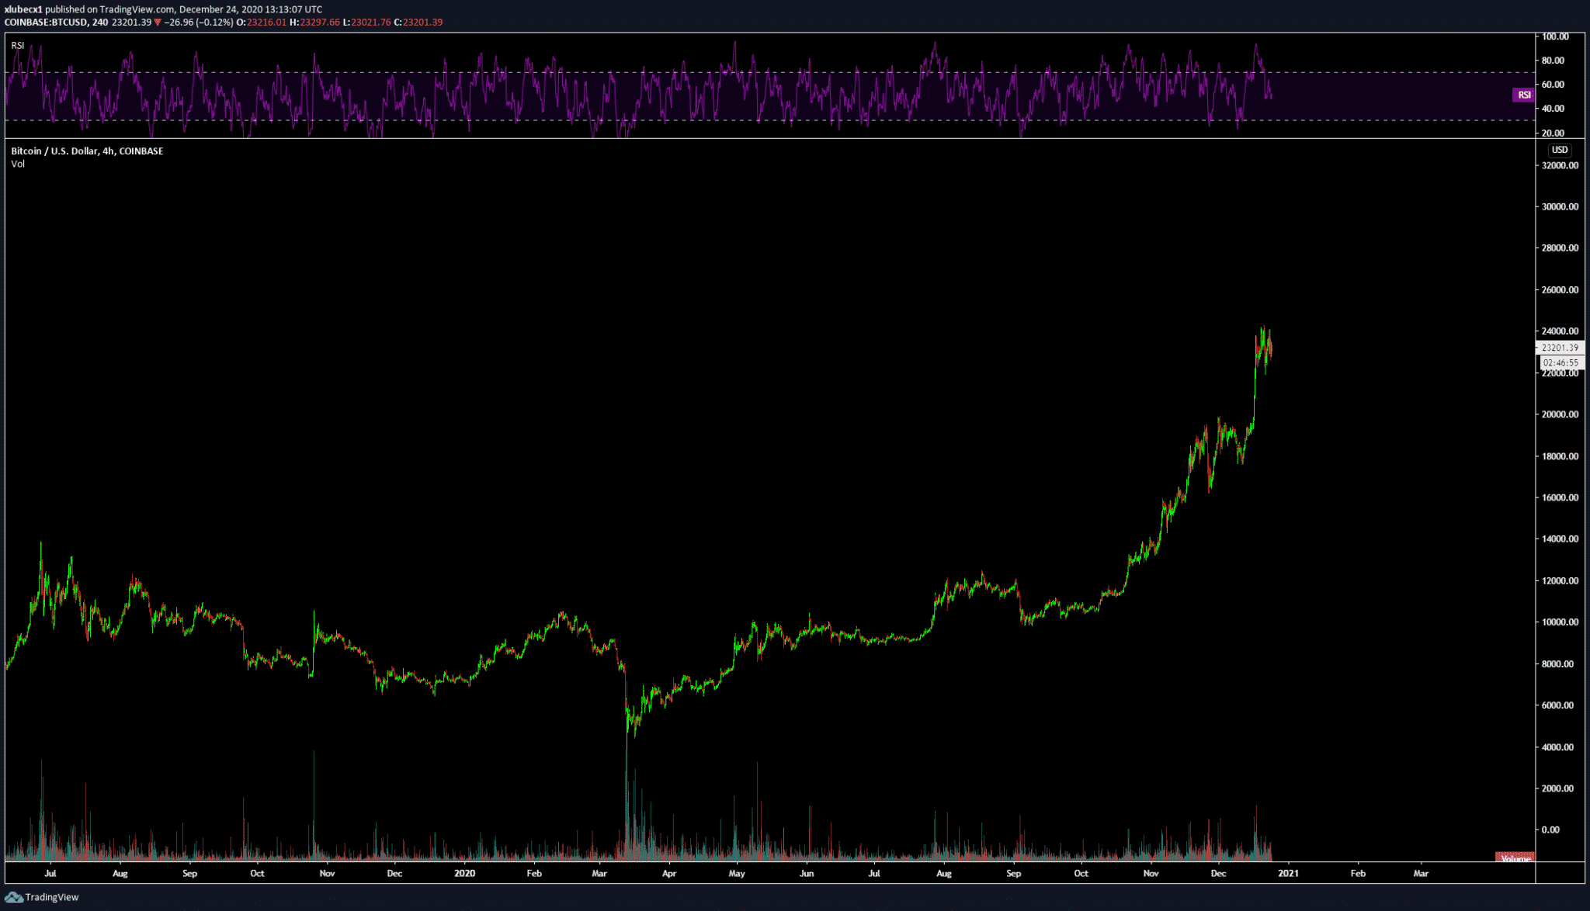Click the xlubecx1 author name
Viewport: 1590px width, 911px height.
[23, 9]
